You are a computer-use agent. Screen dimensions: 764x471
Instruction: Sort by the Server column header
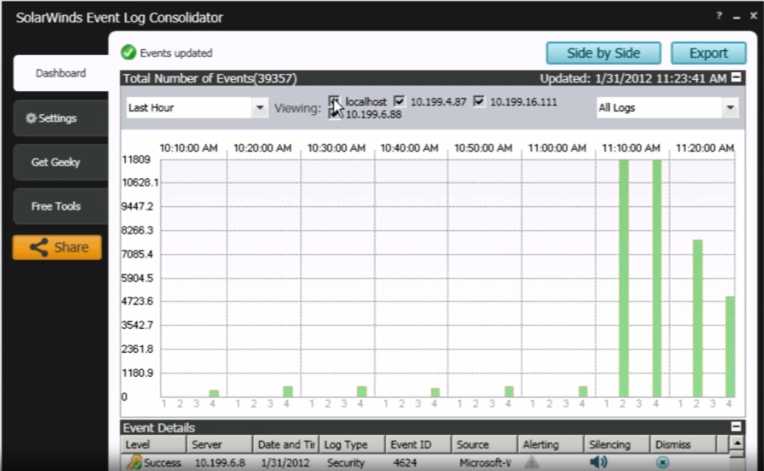[219, 445]
